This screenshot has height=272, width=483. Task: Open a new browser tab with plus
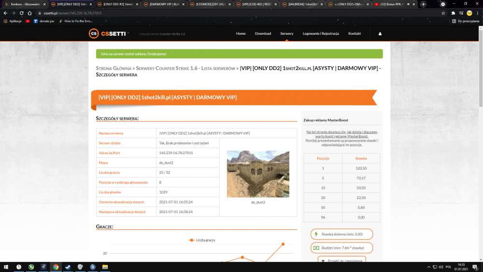(423, 4)
